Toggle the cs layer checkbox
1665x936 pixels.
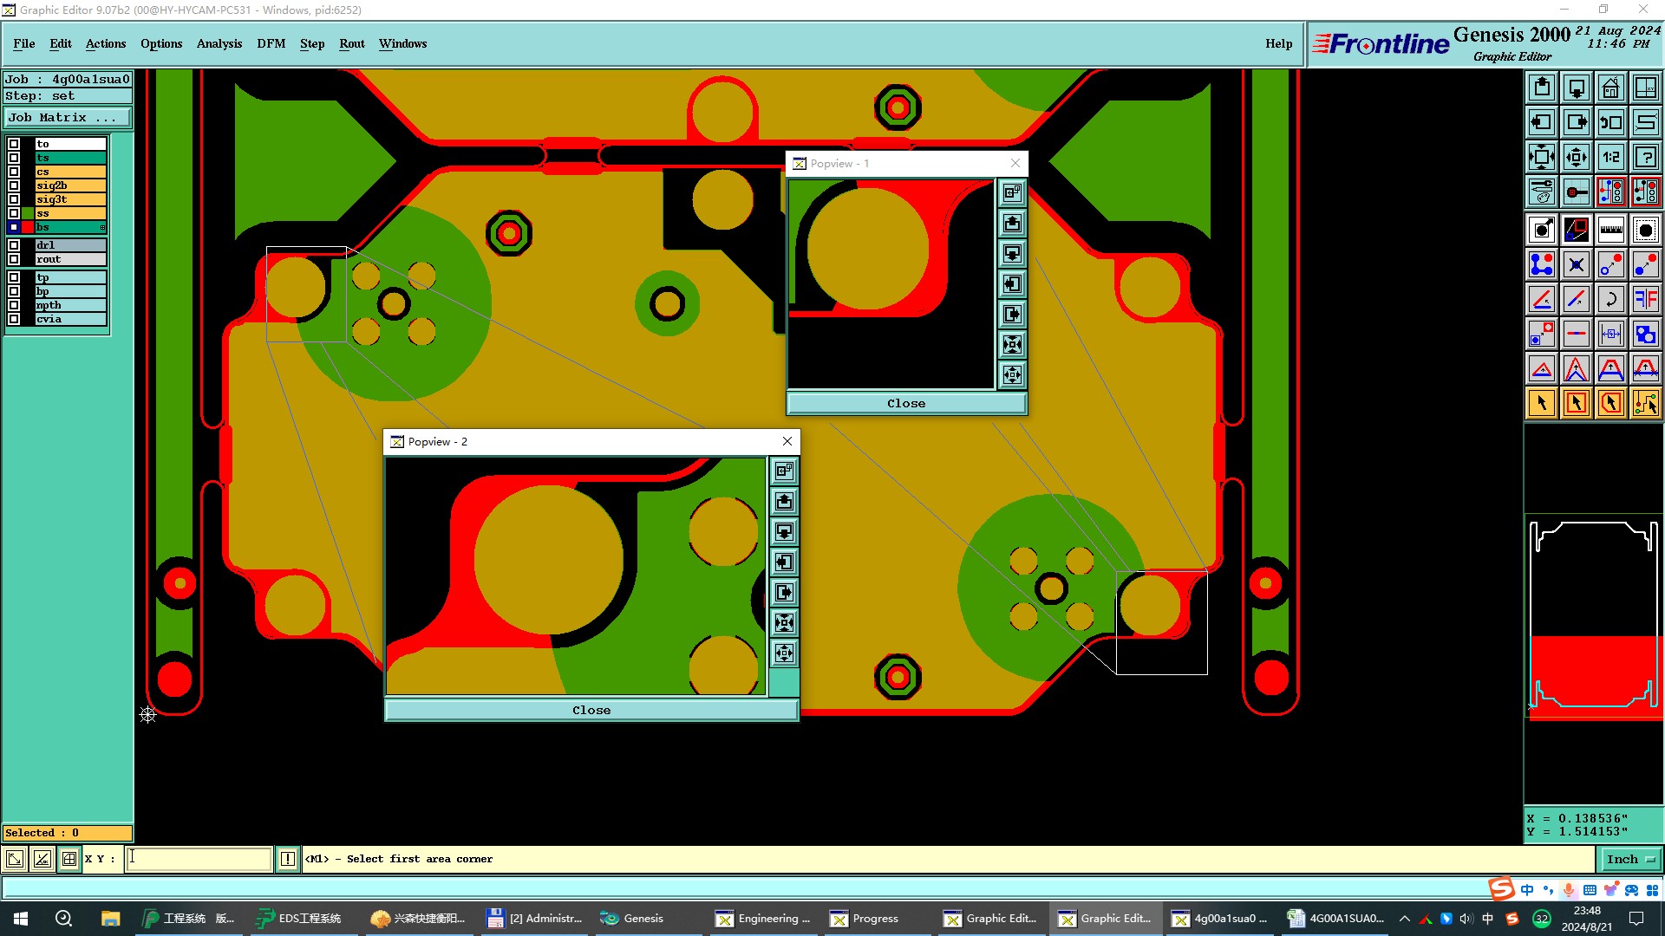pos(14,172)
